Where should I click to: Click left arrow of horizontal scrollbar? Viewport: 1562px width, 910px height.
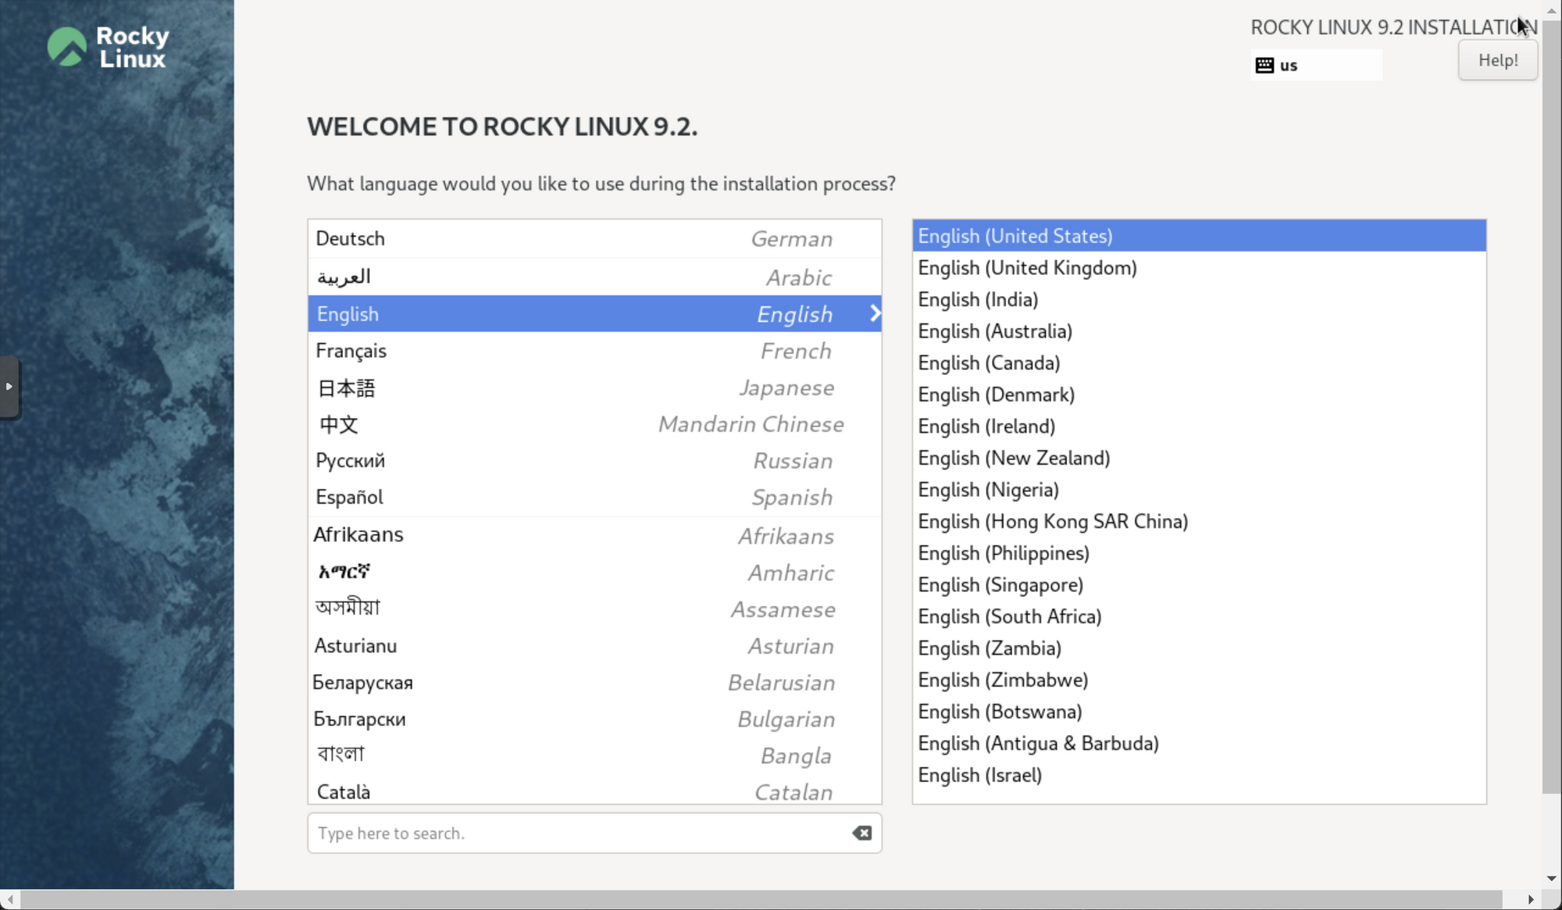[9, 900]
